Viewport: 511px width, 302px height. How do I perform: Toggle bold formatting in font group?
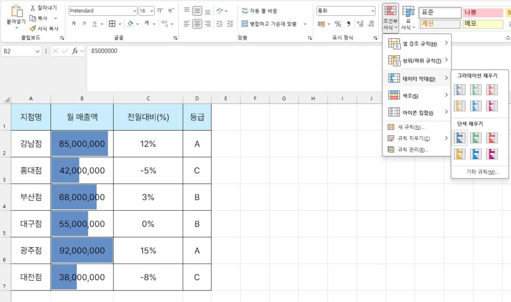click(74, 23)
